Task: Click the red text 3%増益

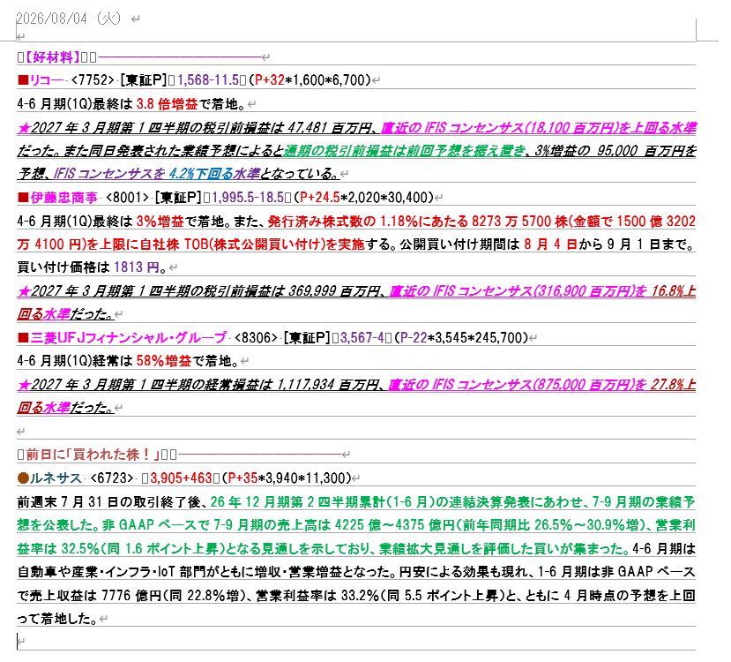Action: click(160, 222)
